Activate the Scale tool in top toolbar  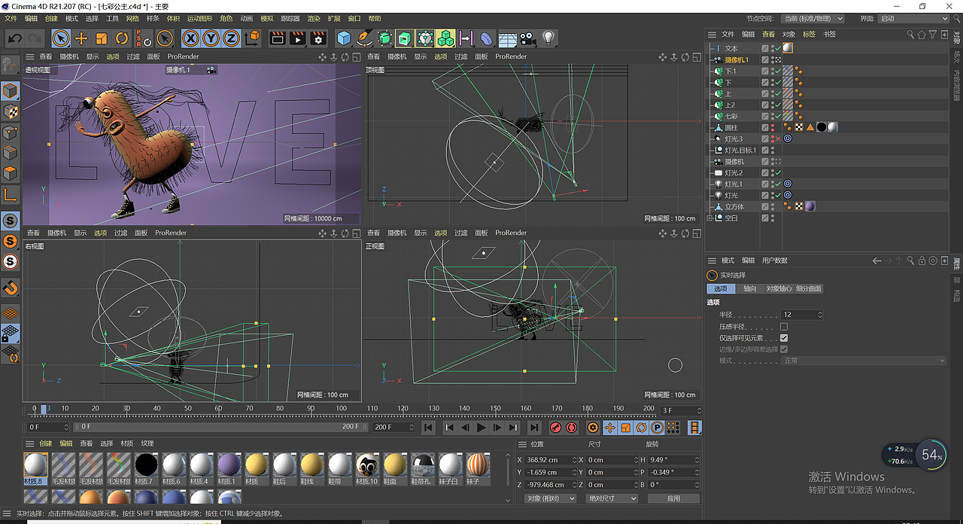coord(102,38)
